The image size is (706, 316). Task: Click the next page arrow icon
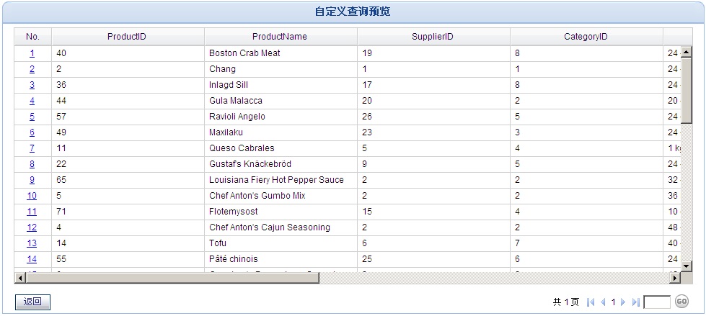click(623, 302)
